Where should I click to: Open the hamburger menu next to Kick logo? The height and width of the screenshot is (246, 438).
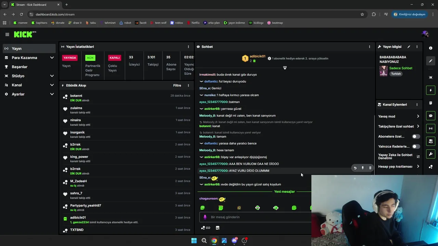(x=7, y=35)
